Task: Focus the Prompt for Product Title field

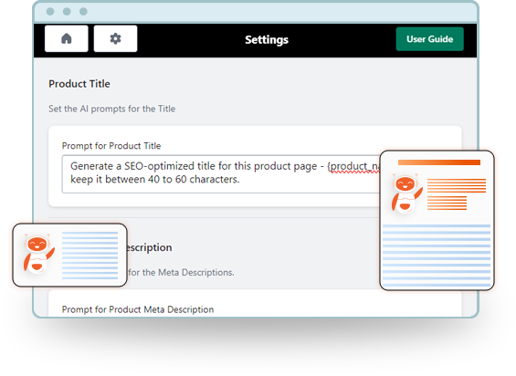Action: point(221,174)
